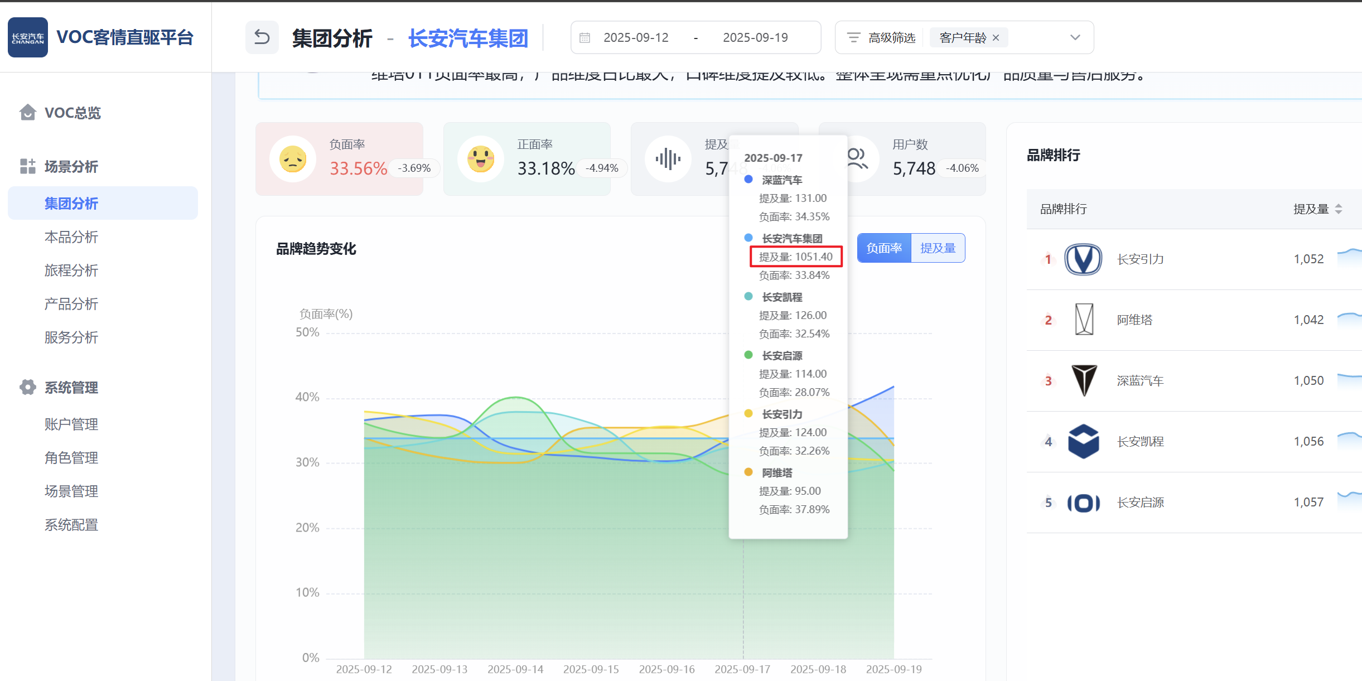This screenshot has width=1362, height=681.
Task: Select 集团分析 in the sidebar
Action: point(103,204)
